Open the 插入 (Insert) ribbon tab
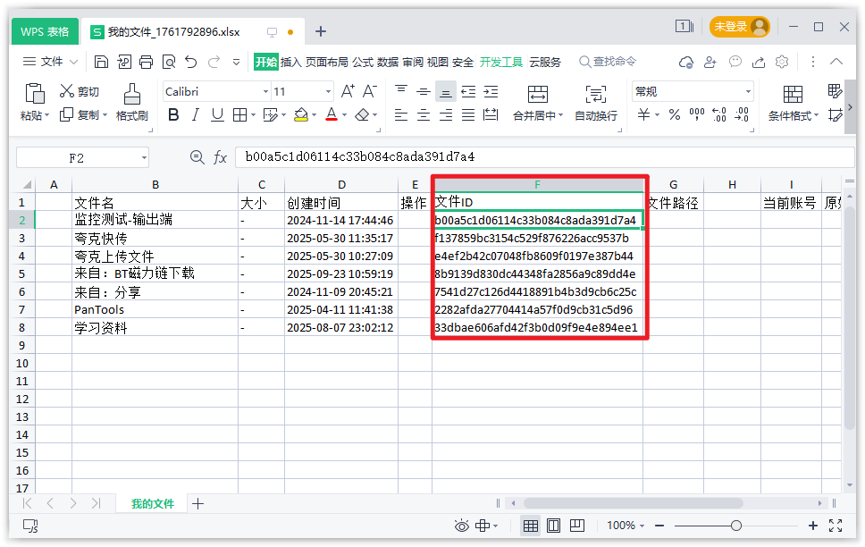 click(x=291, y=62)
